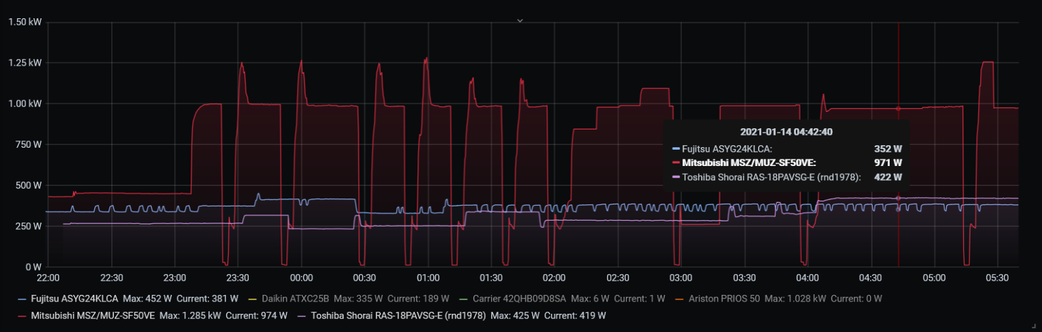Click Fujitsu legend Current: 381 W value
The image size is (1042, 332).
click(207, 299)
